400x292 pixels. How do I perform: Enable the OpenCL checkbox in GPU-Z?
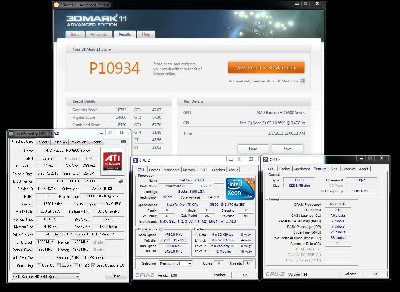(39, 265)
